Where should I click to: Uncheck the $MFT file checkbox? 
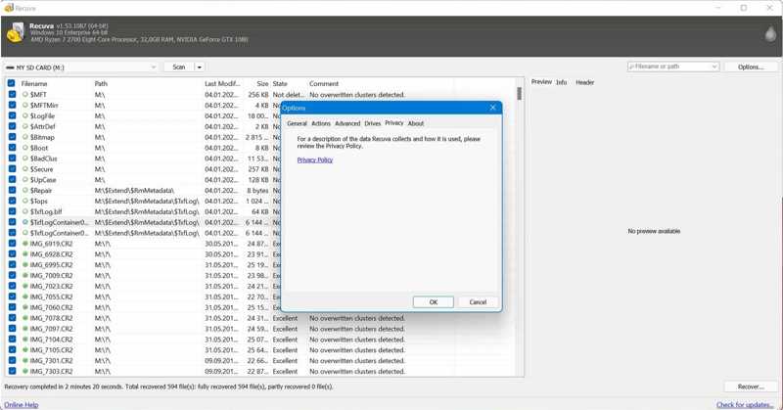(x=12, y=94)
